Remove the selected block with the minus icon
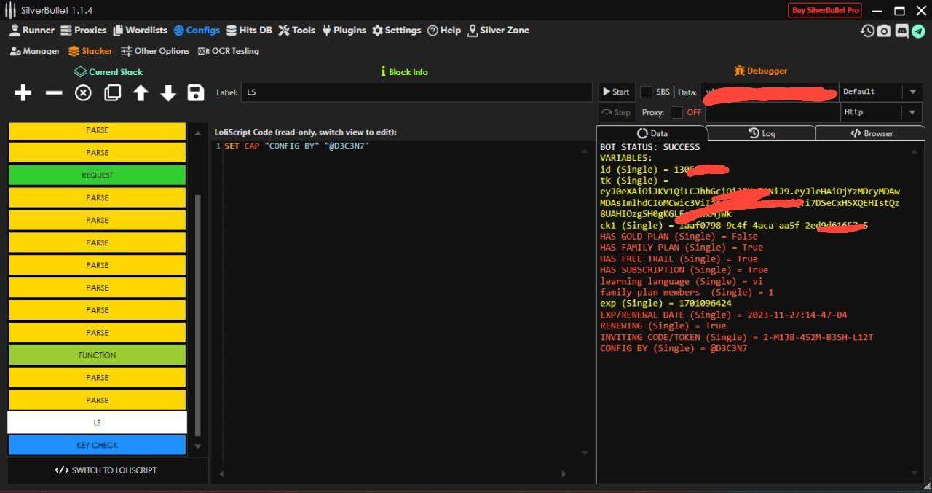Image resolution: width=932 pixels, height=493 pixels. [54, 92]
